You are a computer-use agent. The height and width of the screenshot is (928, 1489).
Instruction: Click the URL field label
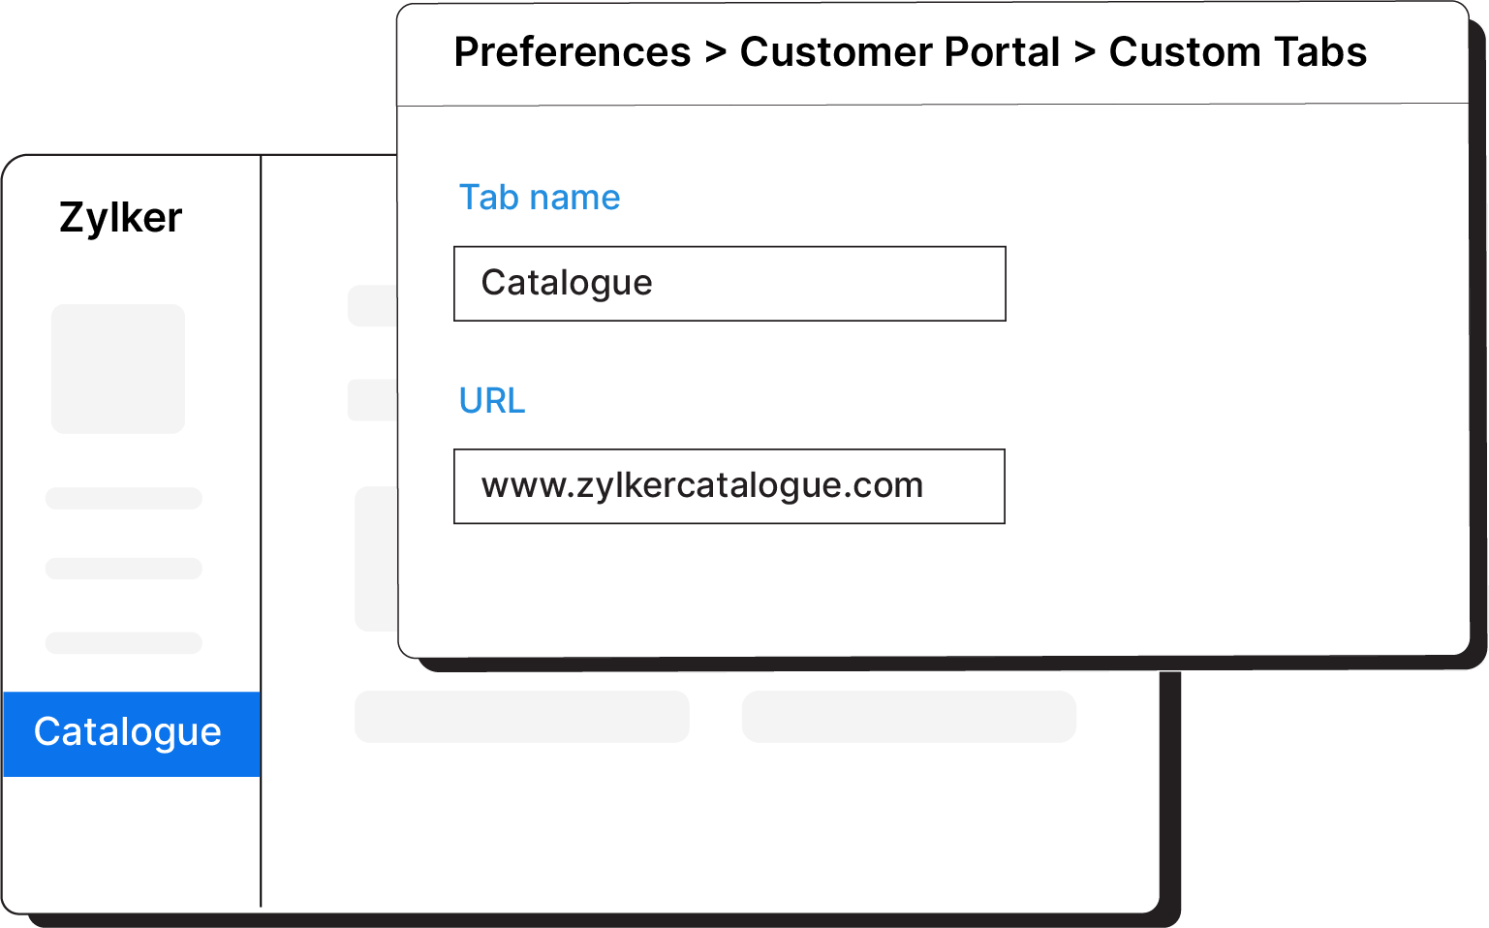(492, 401)
